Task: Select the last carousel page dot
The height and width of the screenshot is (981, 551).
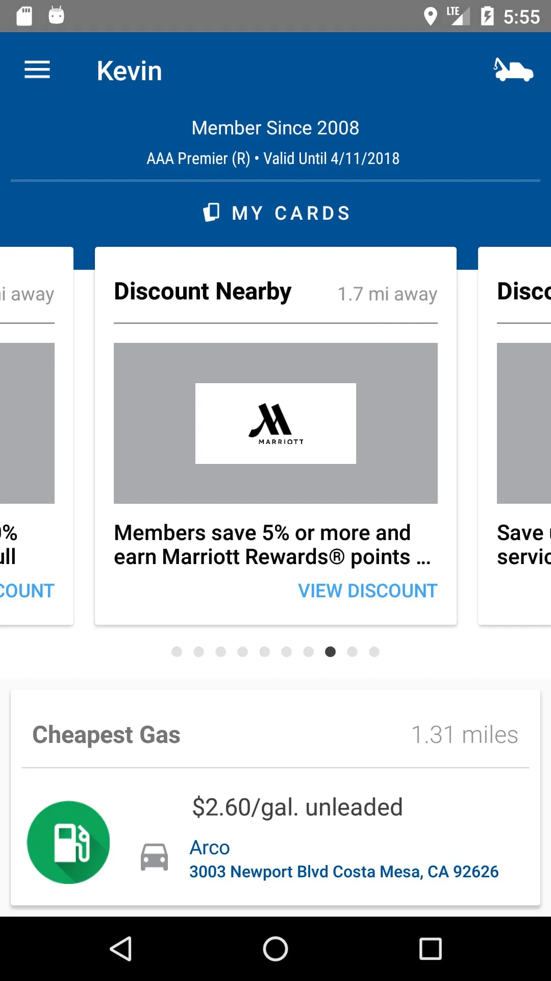Action: [374, 651]
